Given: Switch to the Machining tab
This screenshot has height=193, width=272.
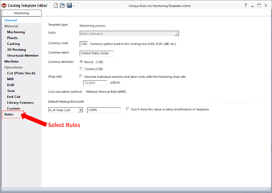Looking at the screenshot, I should tap(22, 13).
